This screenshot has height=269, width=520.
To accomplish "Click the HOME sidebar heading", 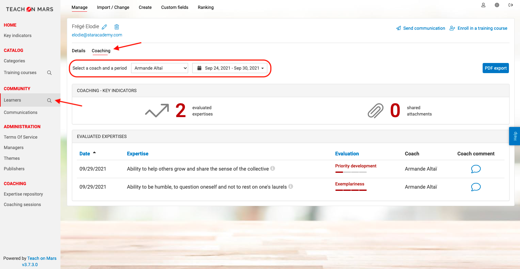I will pyautogui.click(x=10, y=25).
